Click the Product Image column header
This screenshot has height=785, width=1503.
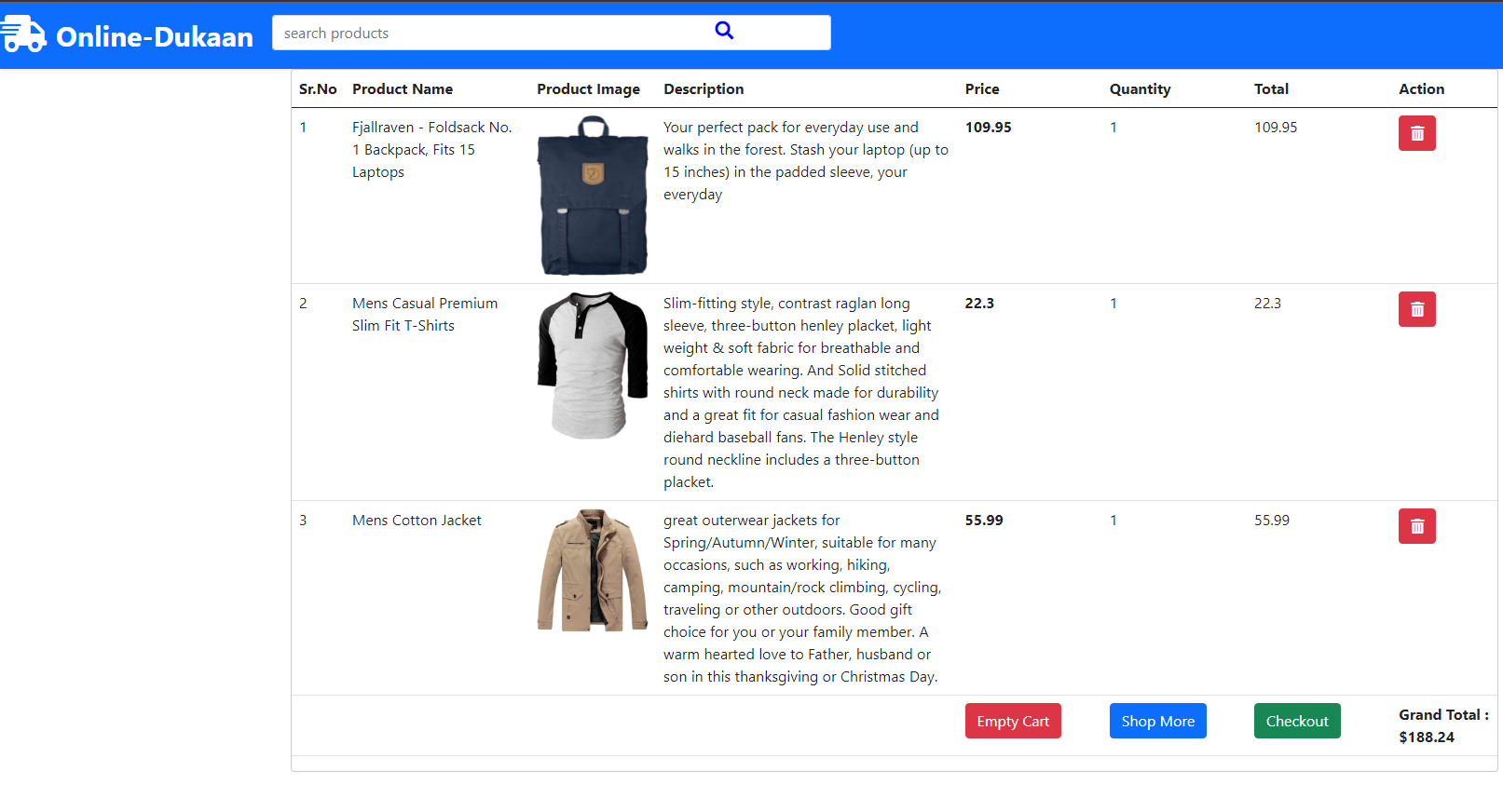588,89
